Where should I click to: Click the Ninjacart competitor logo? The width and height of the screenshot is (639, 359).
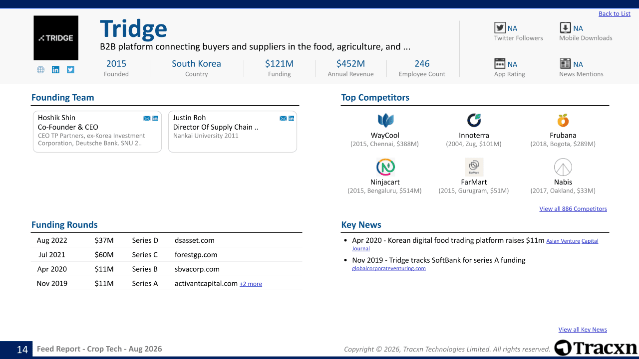click(385, 167)
